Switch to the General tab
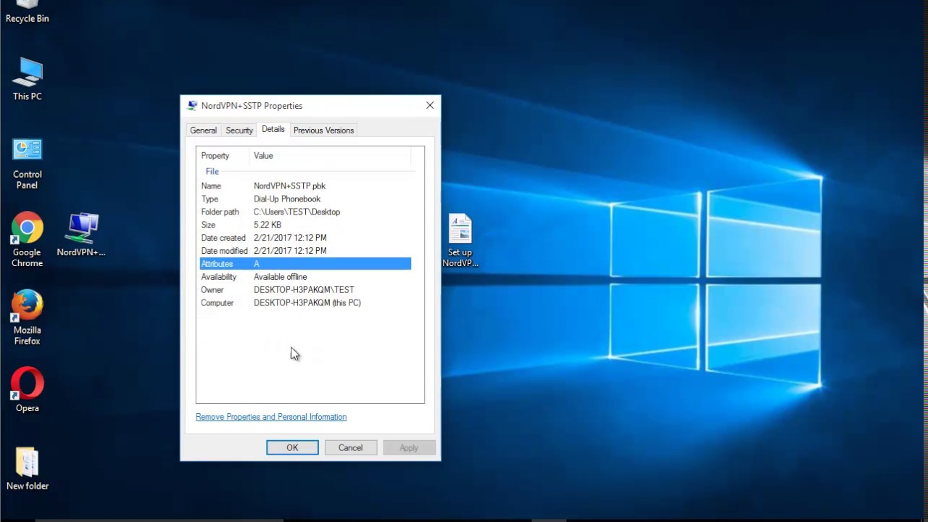 [203, 130]
